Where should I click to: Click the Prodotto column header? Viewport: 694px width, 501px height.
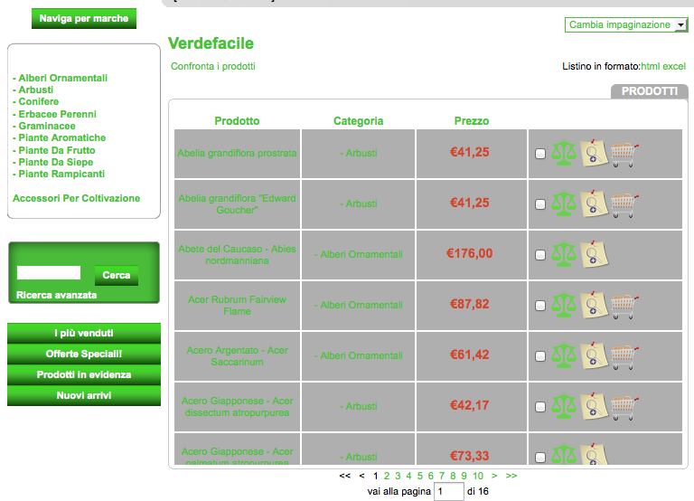(237, 121)
